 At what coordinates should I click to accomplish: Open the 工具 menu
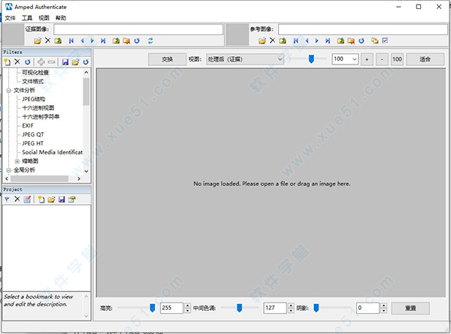27,18
